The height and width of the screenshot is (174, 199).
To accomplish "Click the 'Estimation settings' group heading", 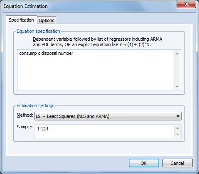I will tap(35, 105).
